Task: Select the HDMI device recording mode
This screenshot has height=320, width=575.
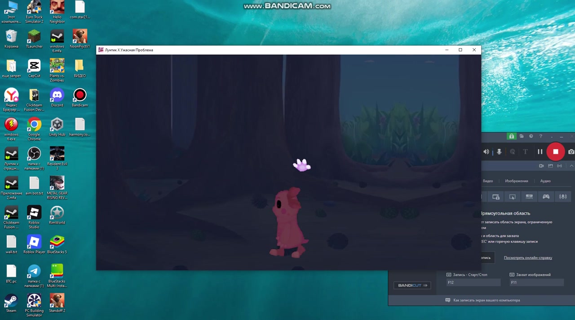Action: (529, 197)
